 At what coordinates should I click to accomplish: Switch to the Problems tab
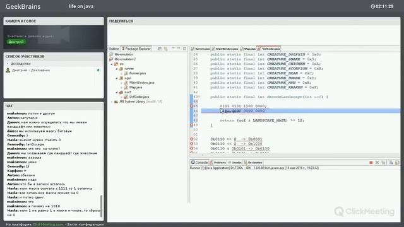pos(218,163)
